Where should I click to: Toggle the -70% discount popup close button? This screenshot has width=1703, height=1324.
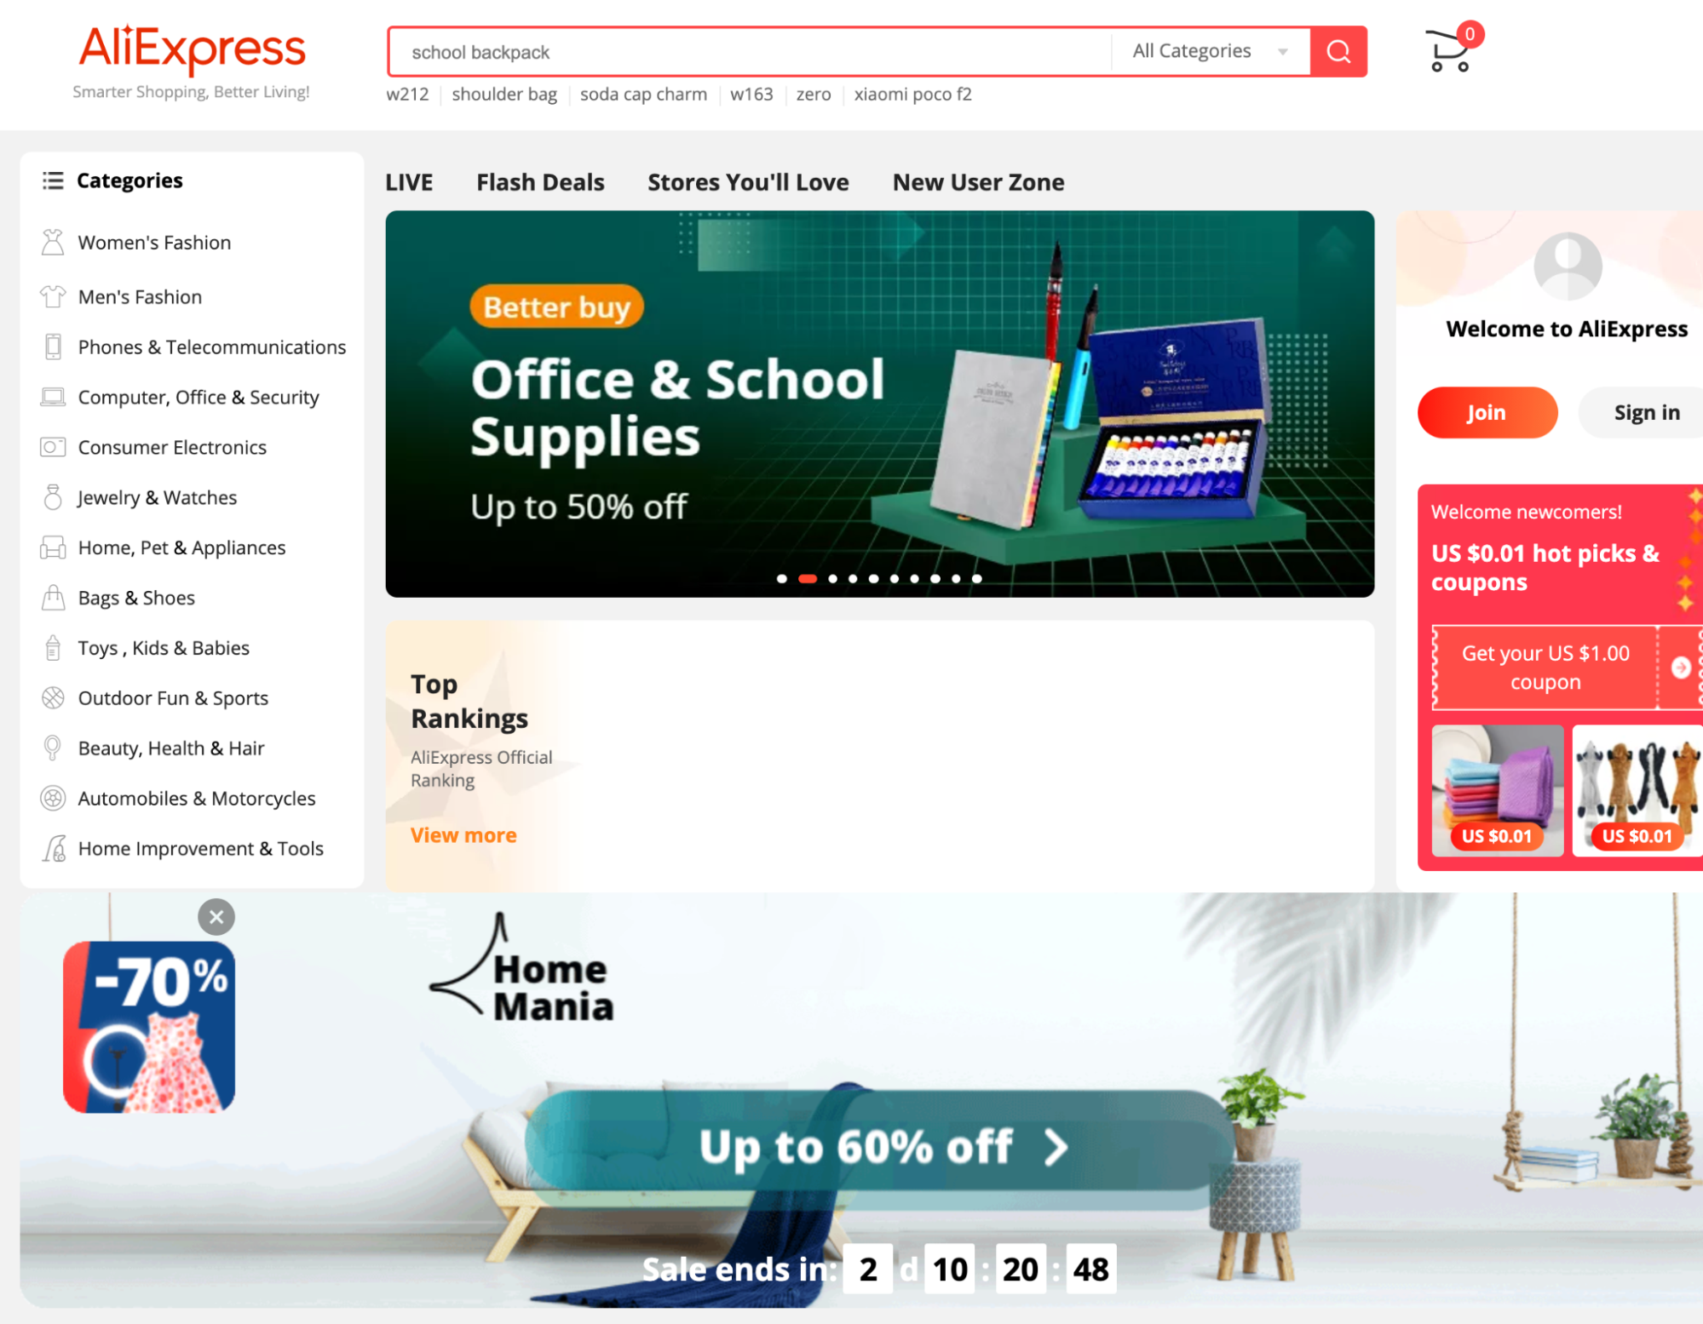tap(216, 916)
